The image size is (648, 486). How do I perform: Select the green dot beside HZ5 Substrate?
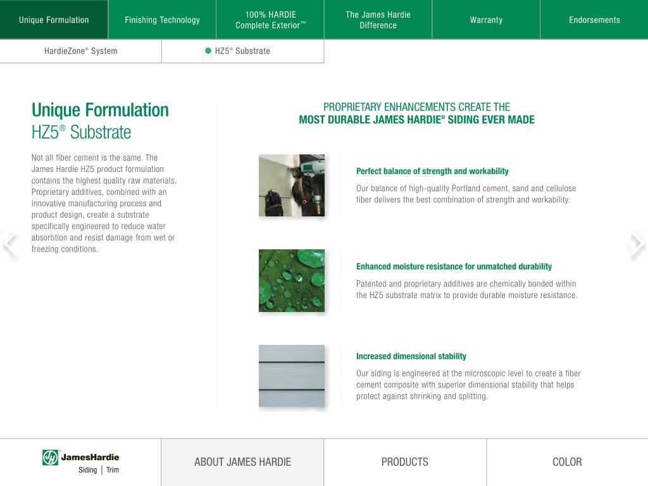(x=208, y=51)
